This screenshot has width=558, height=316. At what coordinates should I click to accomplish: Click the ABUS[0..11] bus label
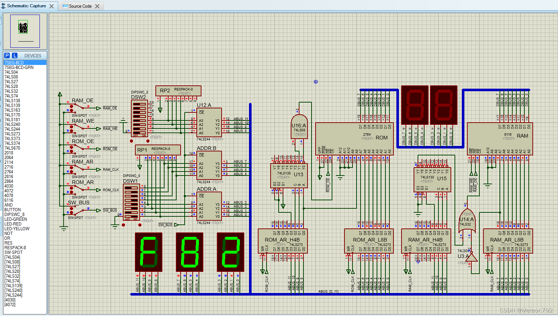328,291
